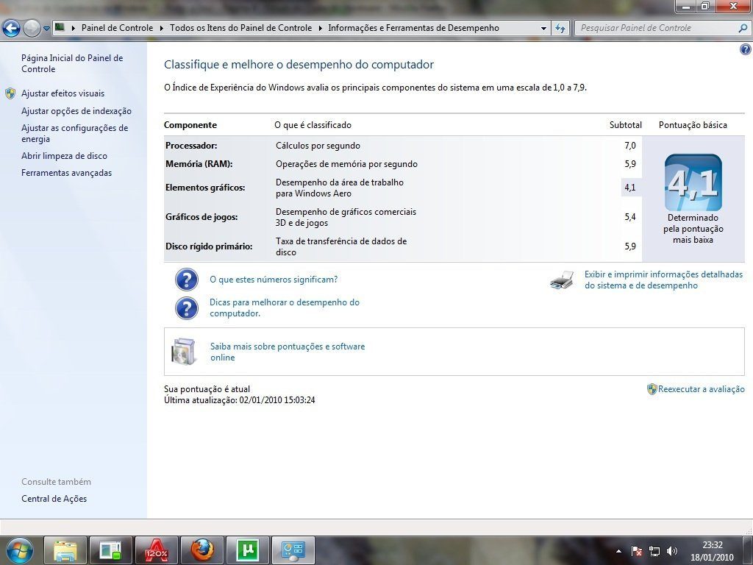Image resolution: width=753 pixels, height=565 pixels.
Task: Launch Firefox from the taskbar
Action: coord(202,550)
